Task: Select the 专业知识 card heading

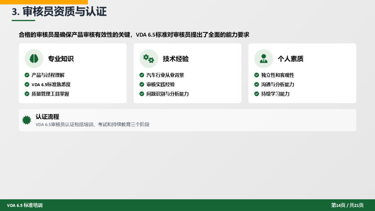Action: click(61, 59)
